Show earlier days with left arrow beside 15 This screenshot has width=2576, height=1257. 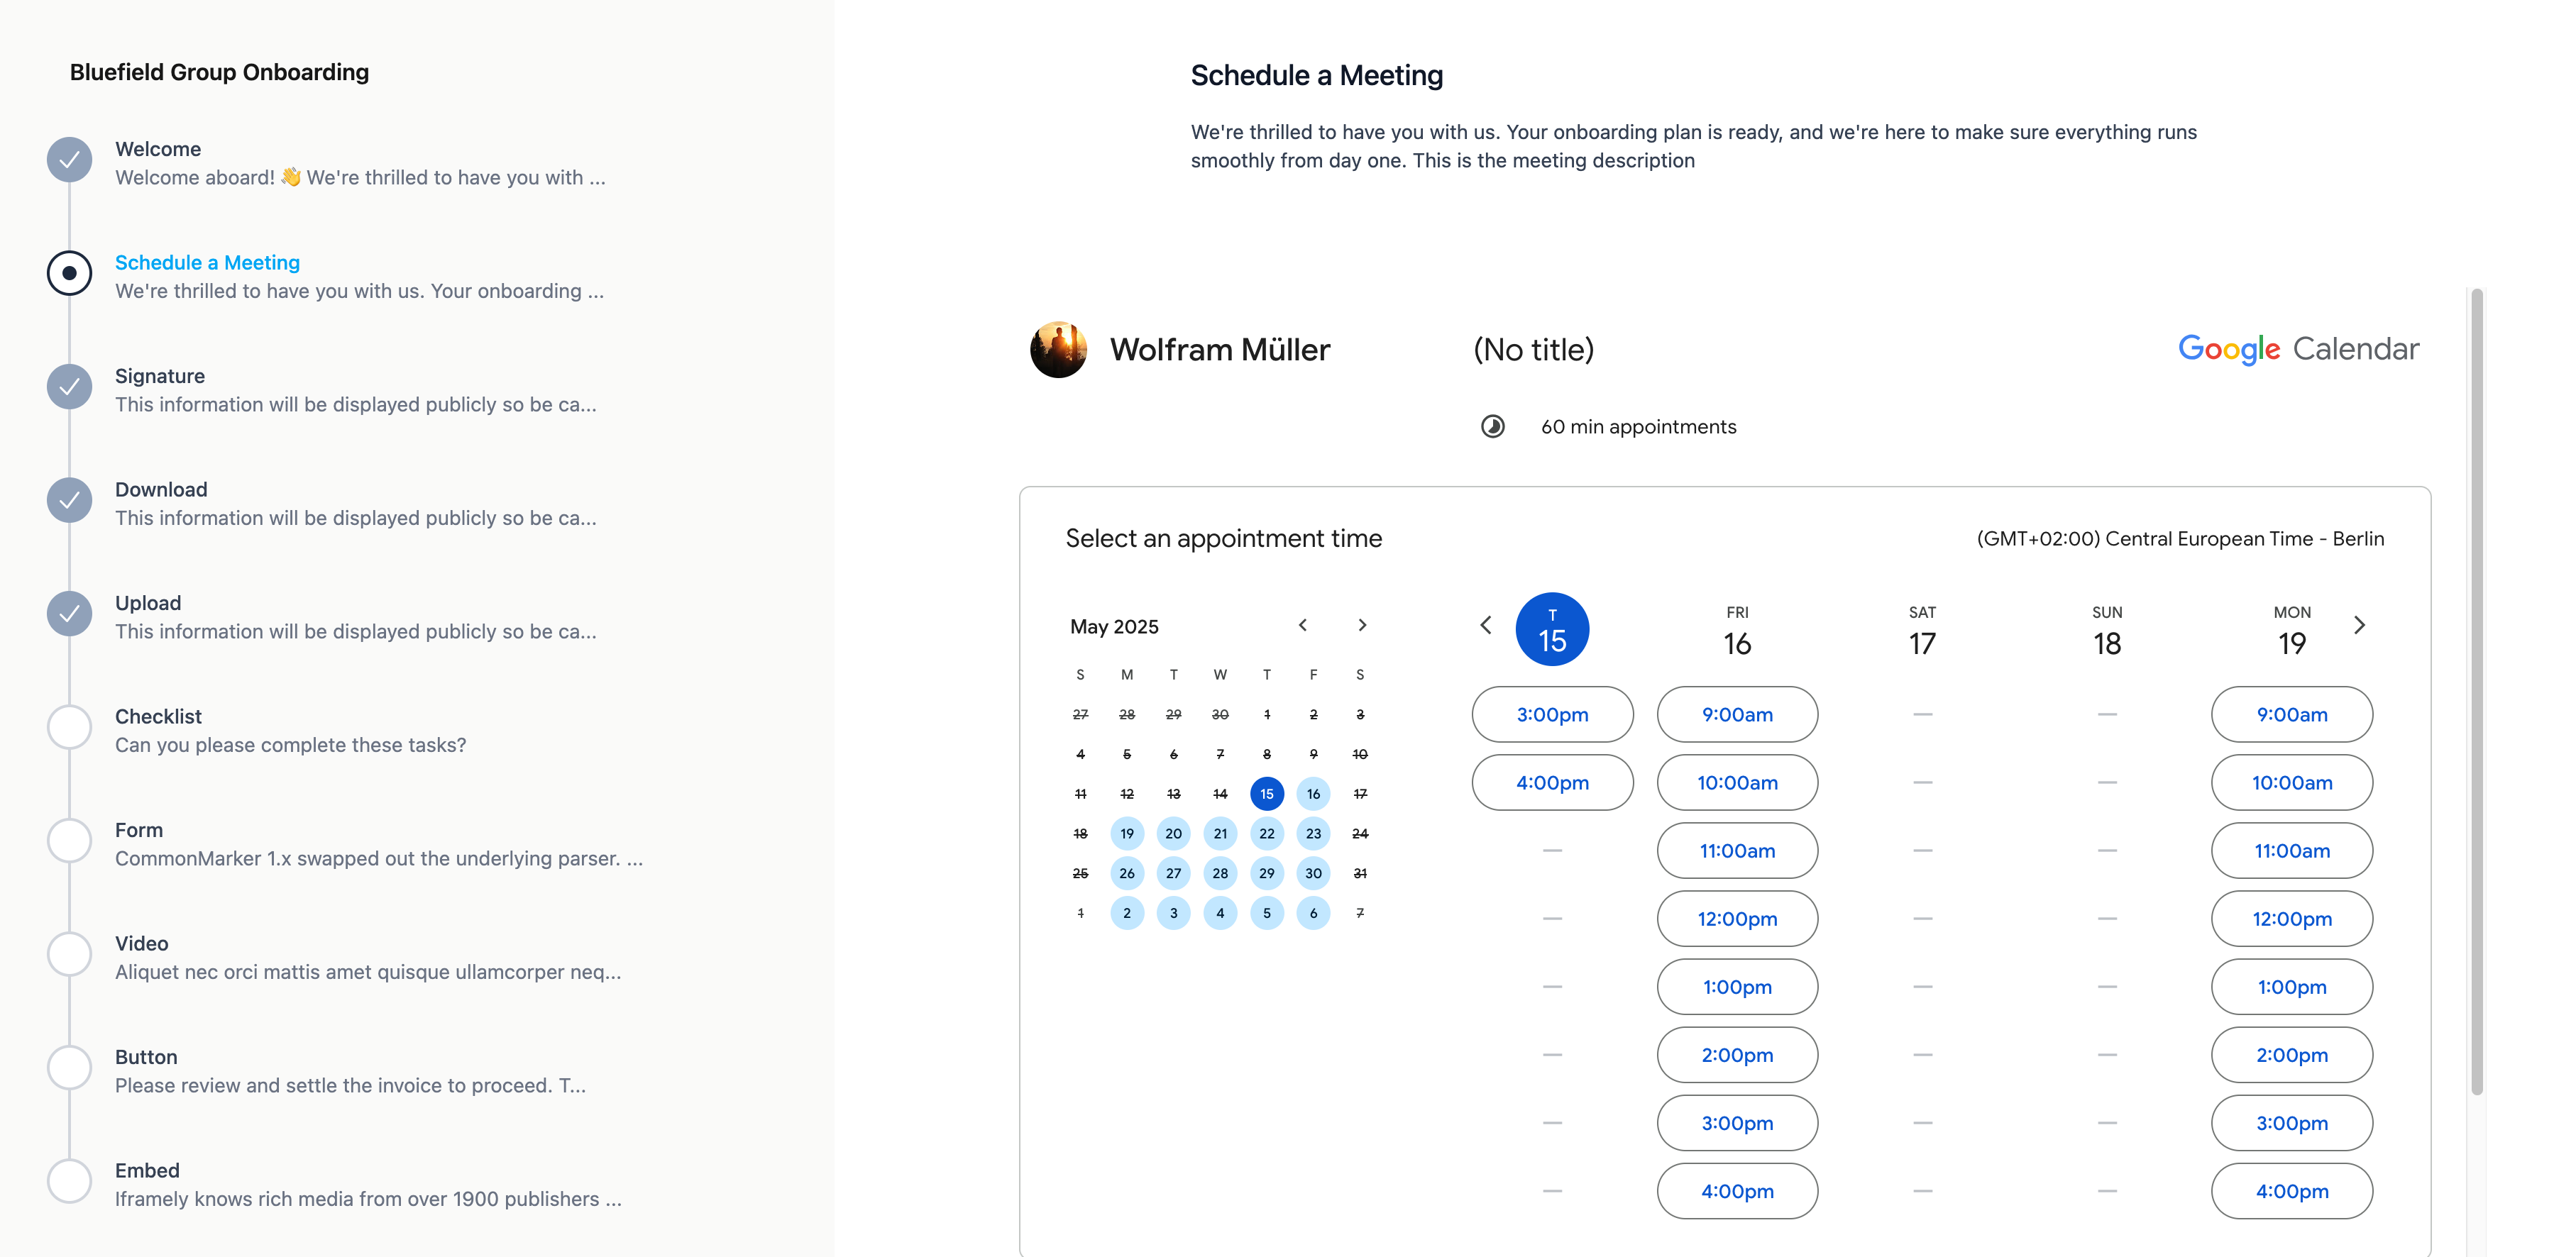[x=1486, y=625]
